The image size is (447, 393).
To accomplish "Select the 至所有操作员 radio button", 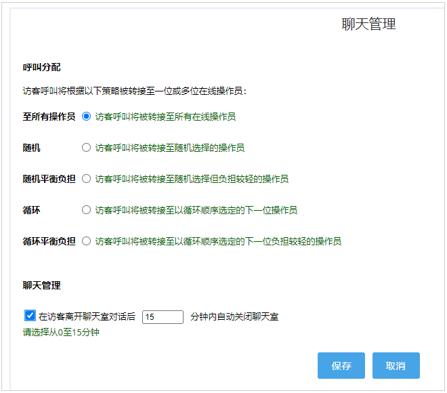I will coord(86,117).
